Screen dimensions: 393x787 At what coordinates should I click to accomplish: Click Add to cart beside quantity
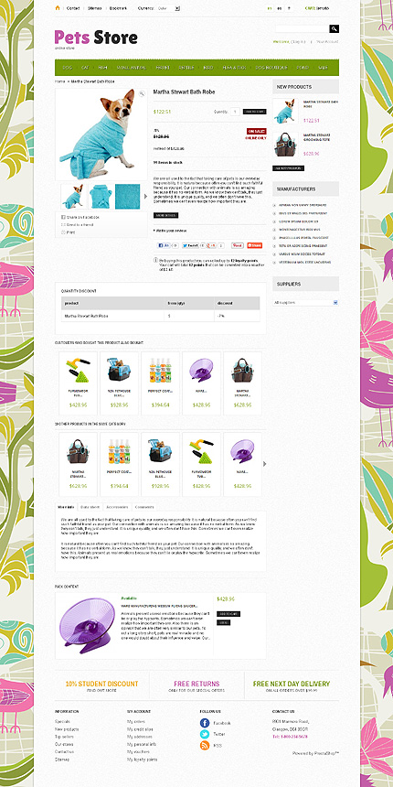(255, 112)
